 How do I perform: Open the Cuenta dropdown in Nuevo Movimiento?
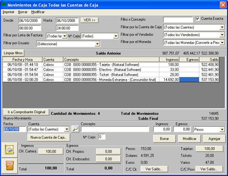coord(67,129)
